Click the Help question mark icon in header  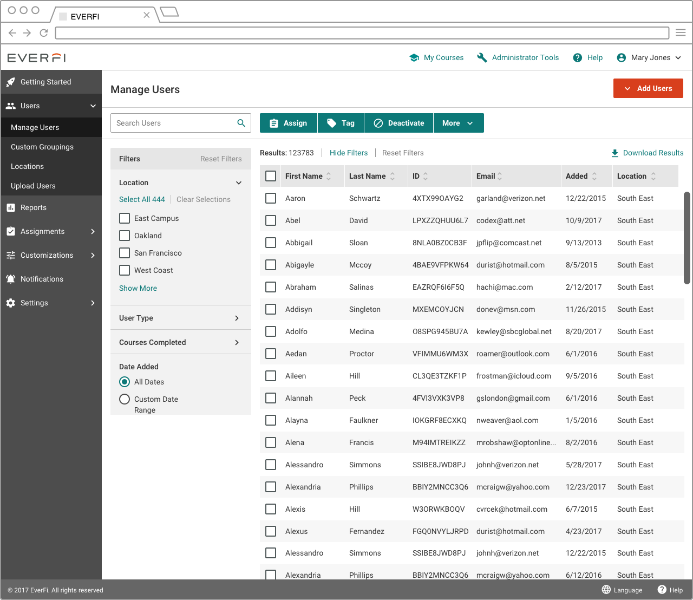tap(578, 58)
